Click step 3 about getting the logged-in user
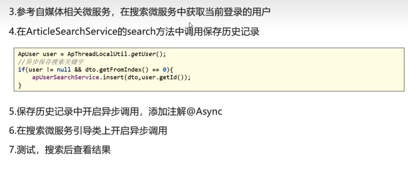The image size is (408, 175). click(x=139, y=12)
